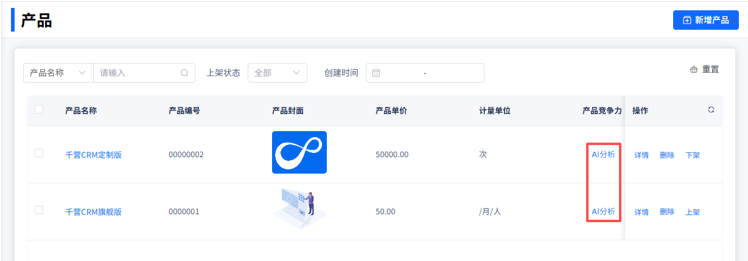Check the box for 千营CRM旗舰版 row
The width and height of the screenshot is (748, 261).
pos(39,210)
